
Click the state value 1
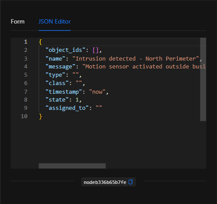pyautogui.click(x=77, y=100)
